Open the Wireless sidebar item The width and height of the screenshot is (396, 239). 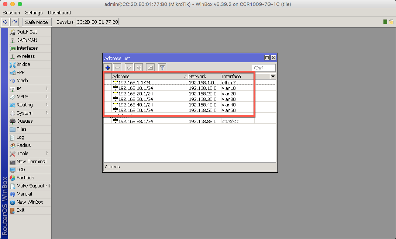[30, 56]
